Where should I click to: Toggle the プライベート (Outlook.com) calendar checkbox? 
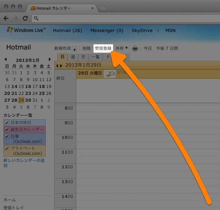click(7, 148)
